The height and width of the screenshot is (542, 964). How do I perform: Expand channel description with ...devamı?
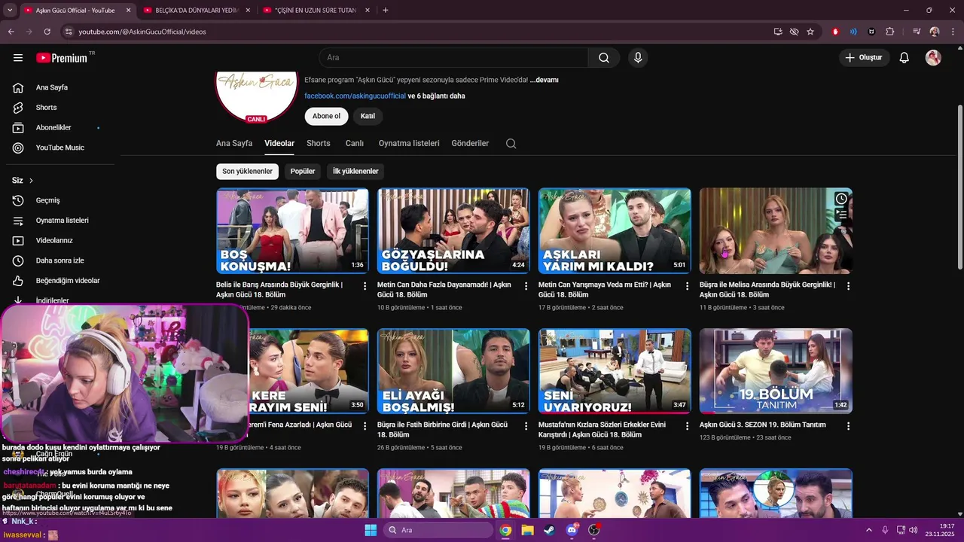[x=544, y=80]
